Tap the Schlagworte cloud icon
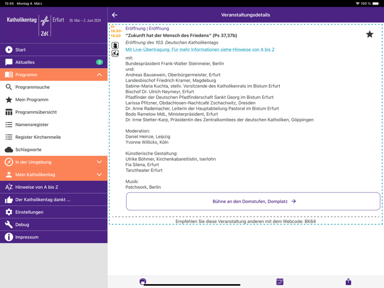 (x=9, y=150)
